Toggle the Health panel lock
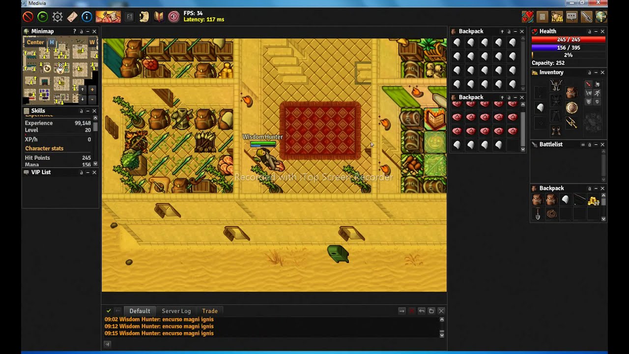 pos(589,31)
